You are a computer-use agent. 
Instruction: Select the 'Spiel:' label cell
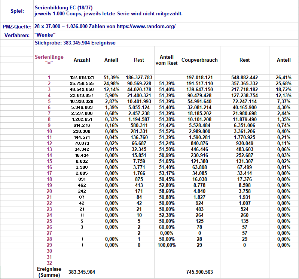17,11
